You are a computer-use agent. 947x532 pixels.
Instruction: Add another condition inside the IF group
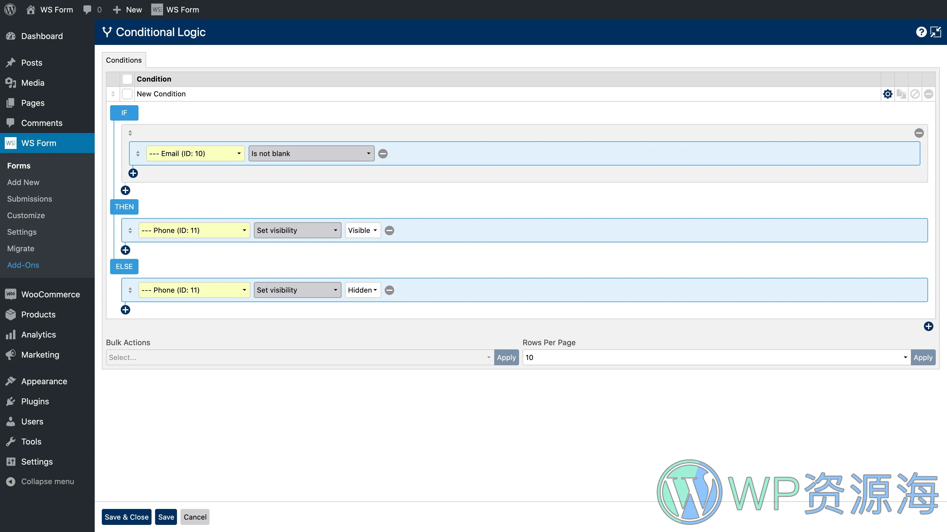pos(133,173)
